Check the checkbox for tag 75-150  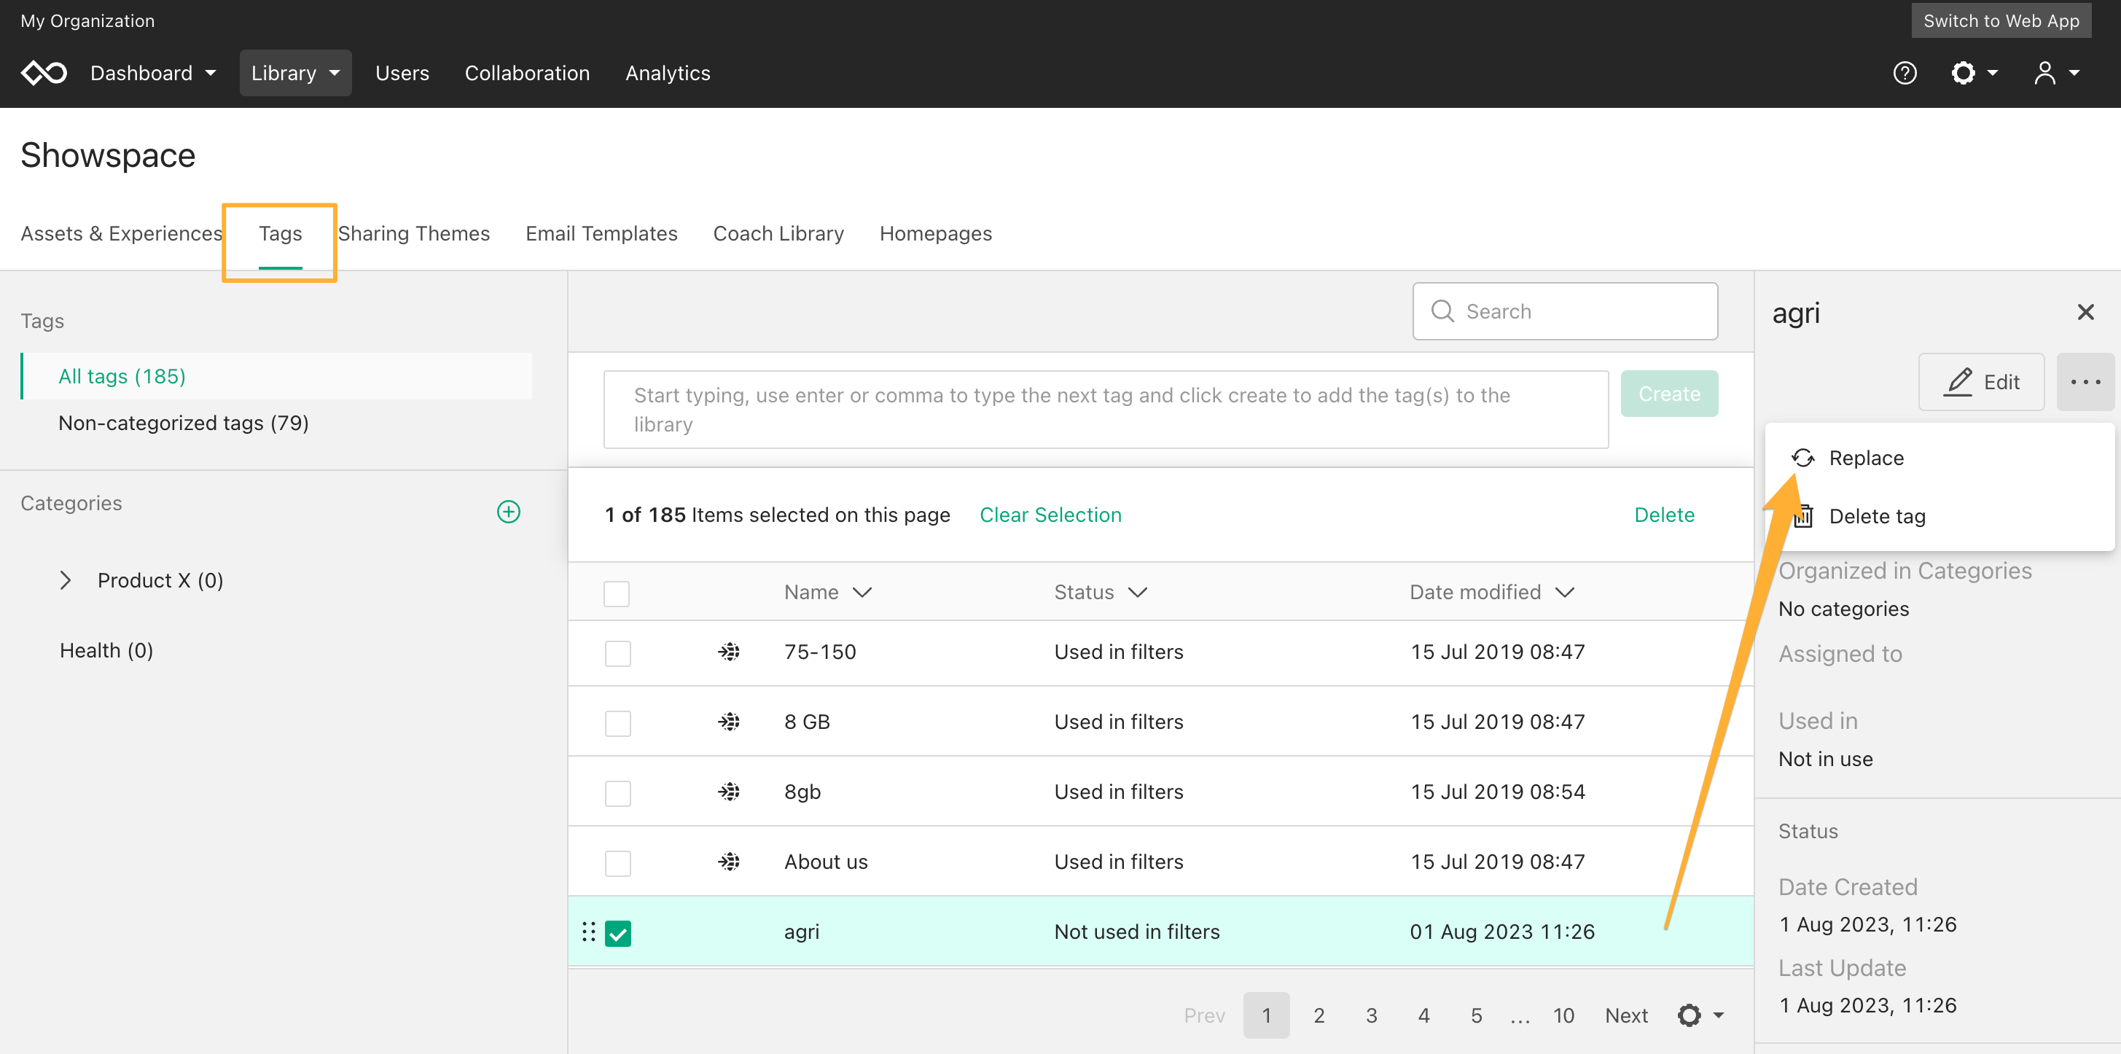[617, 654]
